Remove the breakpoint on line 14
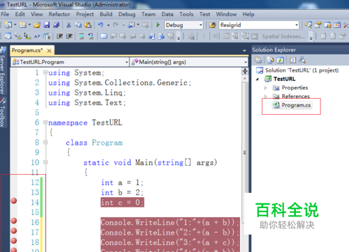The height and width of the screenshot is (252, 349). click(x=14, y=200)
